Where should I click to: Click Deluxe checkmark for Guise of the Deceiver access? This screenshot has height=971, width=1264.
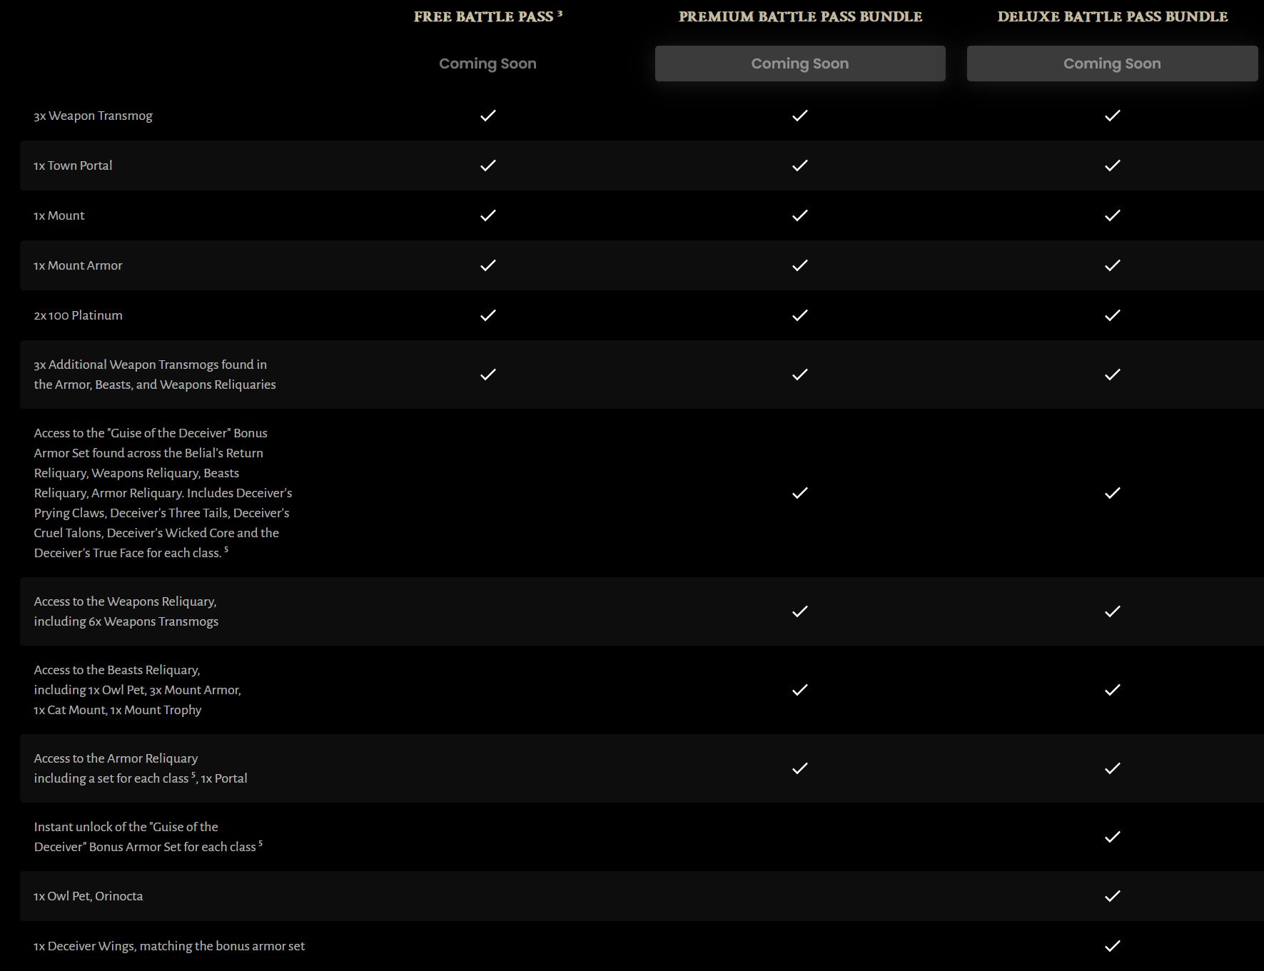point(1113,492)
